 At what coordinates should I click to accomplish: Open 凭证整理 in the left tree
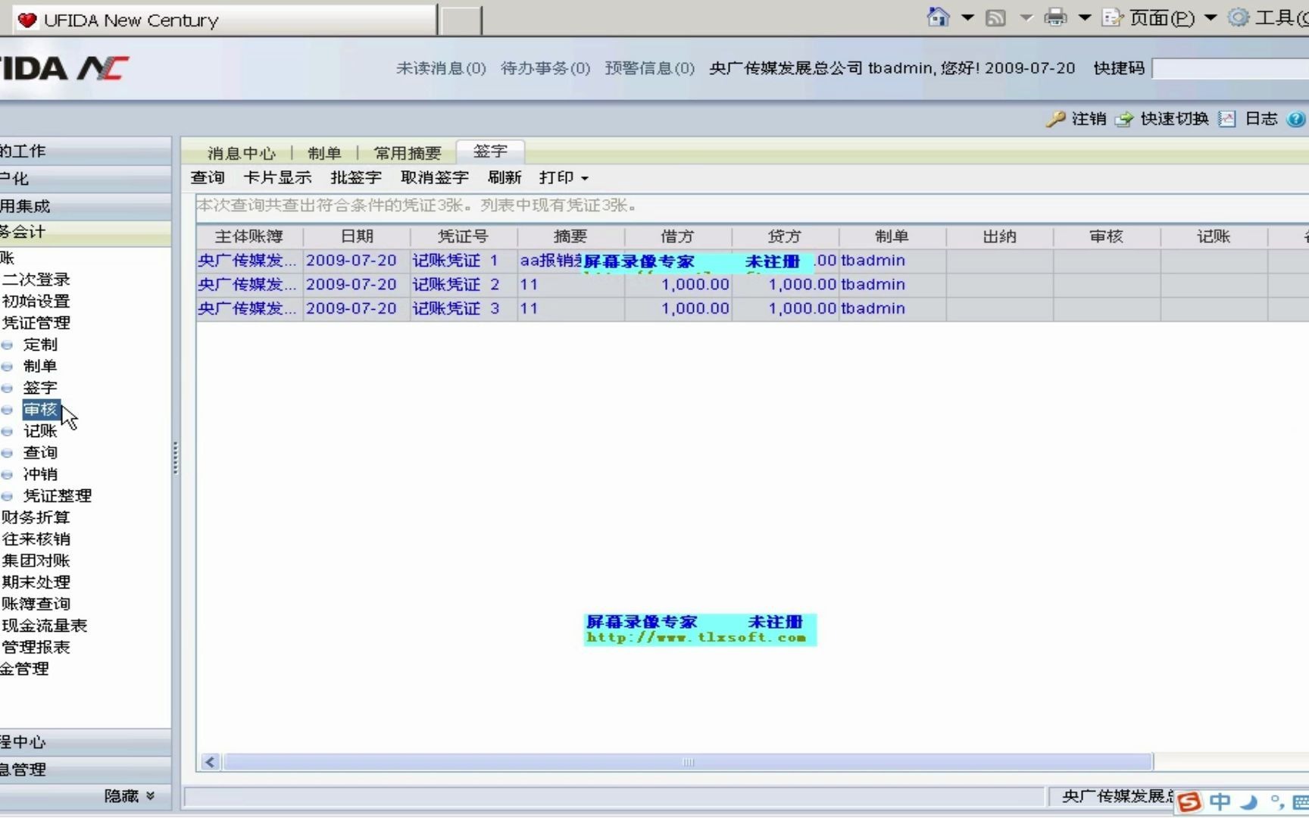click(58, 496)
